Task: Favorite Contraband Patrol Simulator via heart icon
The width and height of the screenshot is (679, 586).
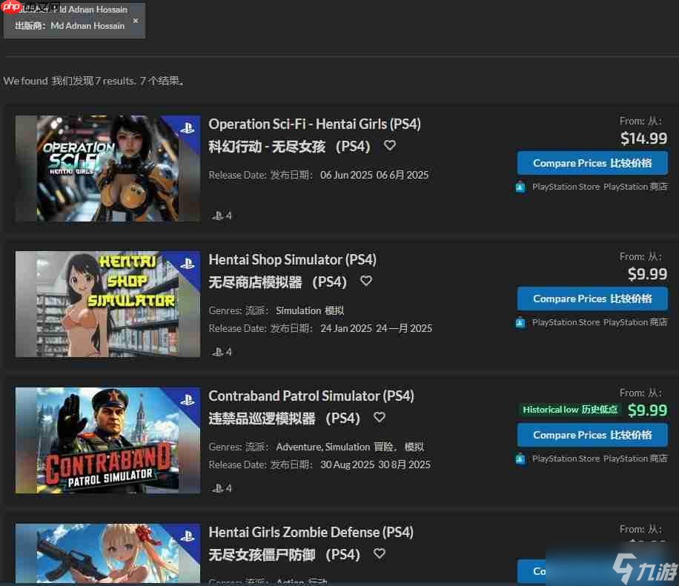Action: point(380,417)
